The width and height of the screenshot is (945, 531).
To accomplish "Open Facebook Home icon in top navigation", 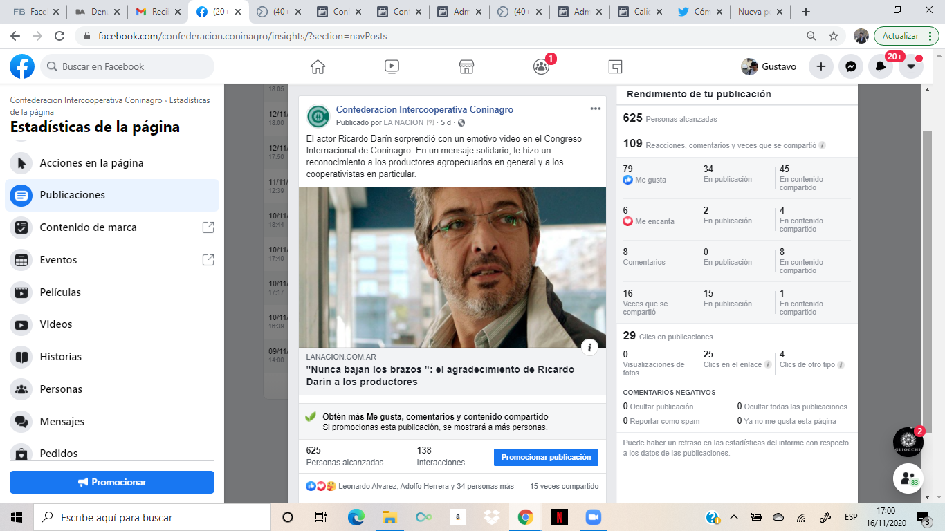I will [318, 66].
